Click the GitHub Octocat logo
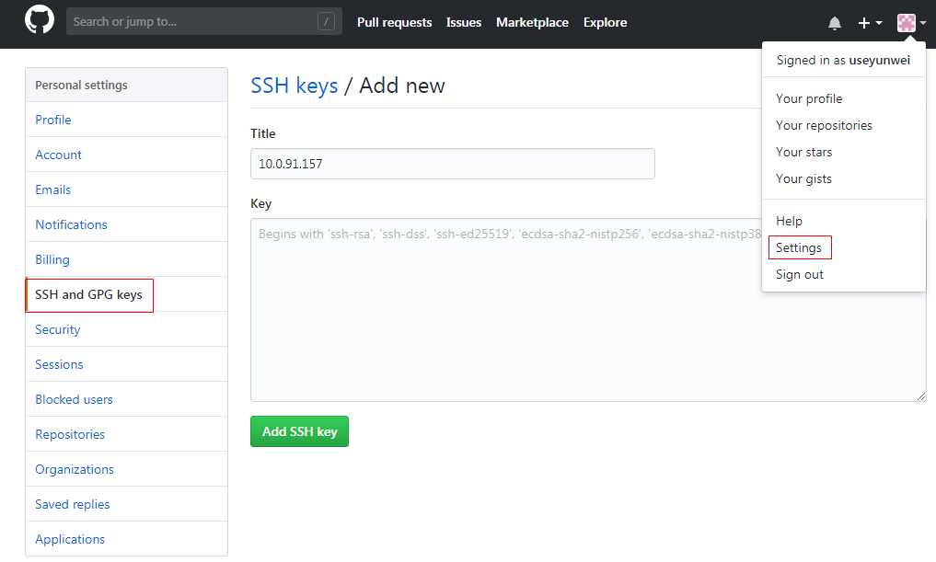Image resolution: width=936 pixels, height=562 pixels. point(40,20)
